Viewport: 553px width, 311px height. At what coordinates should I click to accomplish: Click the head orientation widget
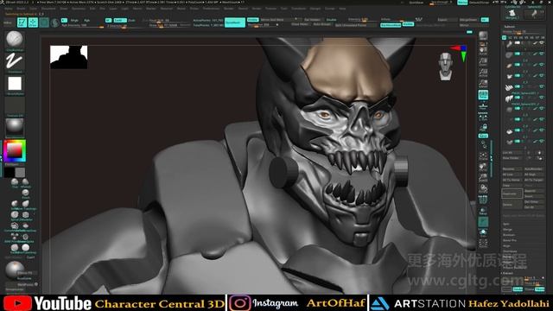446,67
